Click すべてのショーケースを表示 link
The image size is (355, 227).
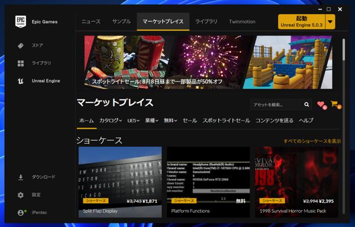(312, 141)
